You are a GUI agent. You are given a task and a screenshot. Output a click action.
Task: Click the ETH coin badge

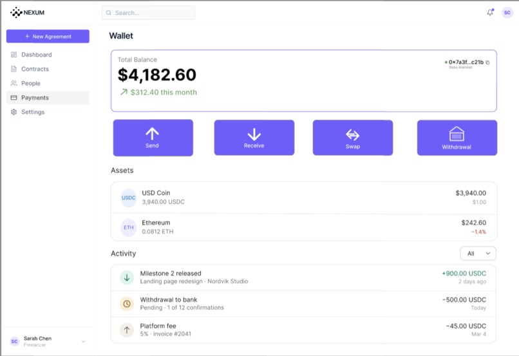(128, 228)
